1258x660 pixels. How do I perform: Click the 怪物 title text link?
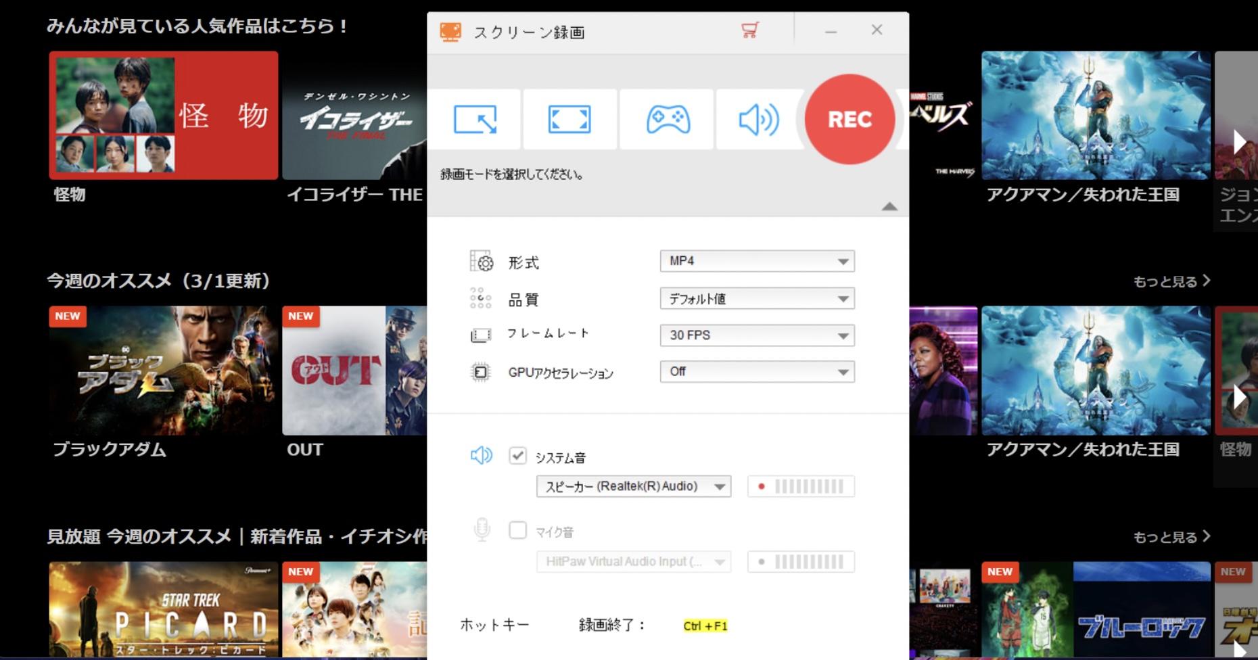(x=70, y=195)
